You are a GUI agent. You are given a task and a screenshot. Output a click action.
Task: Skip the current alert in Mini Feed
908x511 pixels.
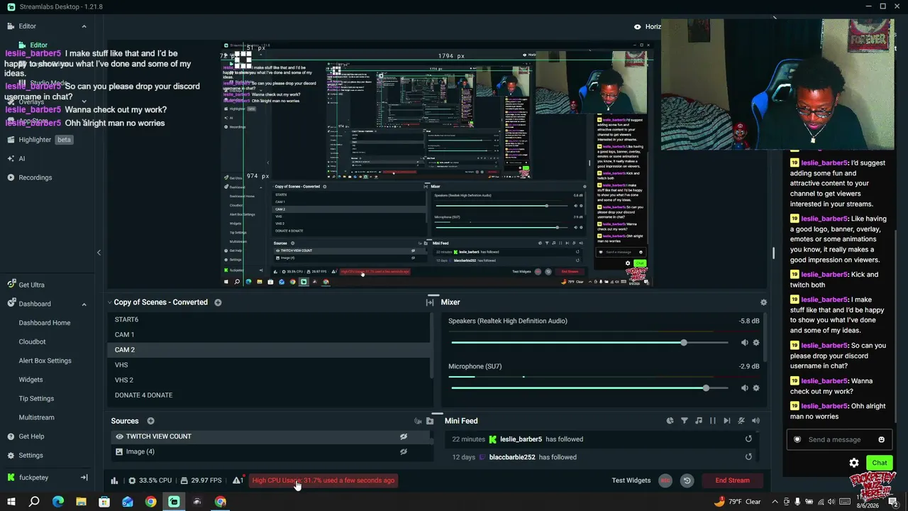click(727, 421)
